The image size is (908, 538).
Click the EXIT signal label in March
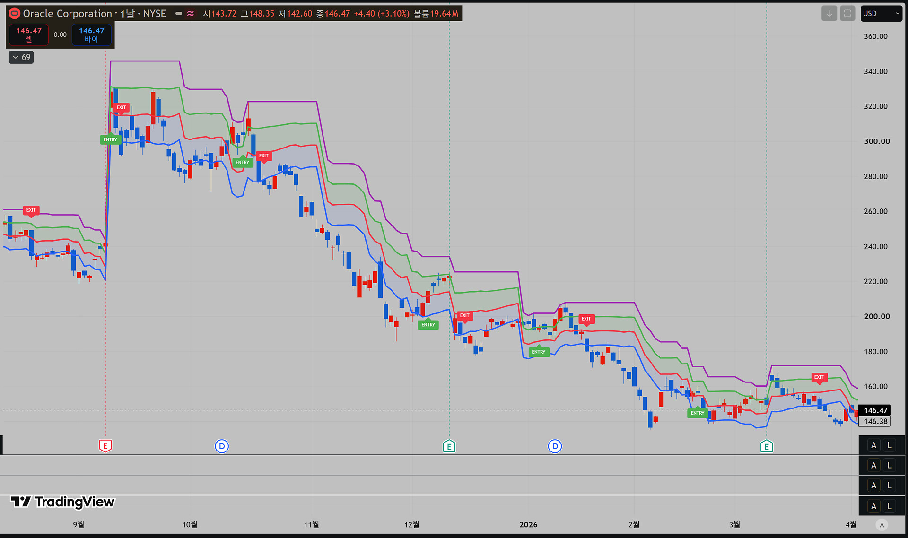pyautogui.click(x=819, y=377)
